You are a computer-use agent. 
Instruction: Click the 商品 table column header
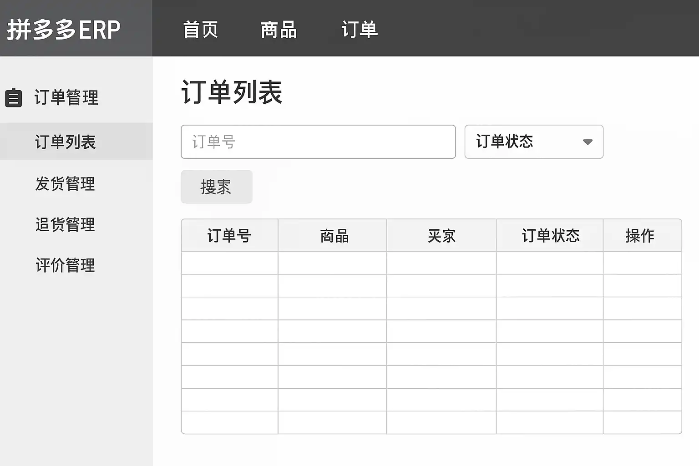click(334, 236)
